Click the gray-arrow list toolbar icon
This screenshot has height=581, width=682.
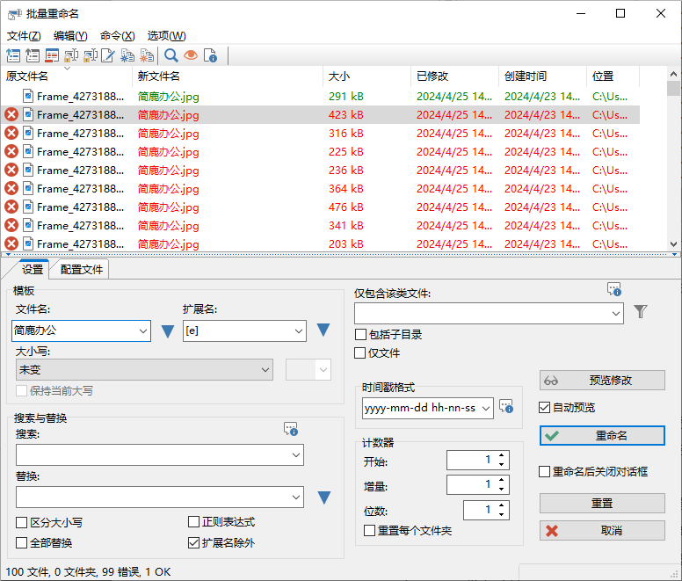(33, 55)
